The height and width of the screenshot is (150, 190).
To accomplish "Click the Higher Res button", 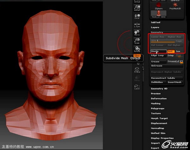I will click(175, 37).
